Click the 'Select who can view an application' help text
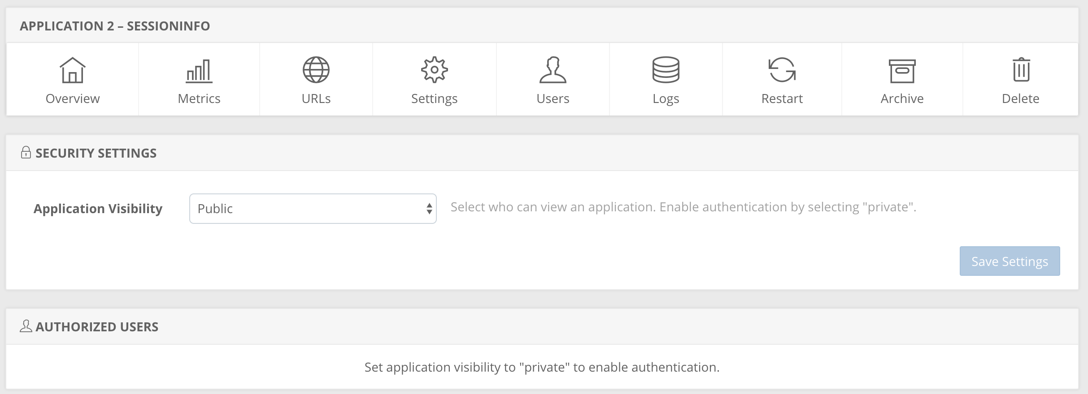This screenshot has height=394, width=1088. click(x=683, y=207)
